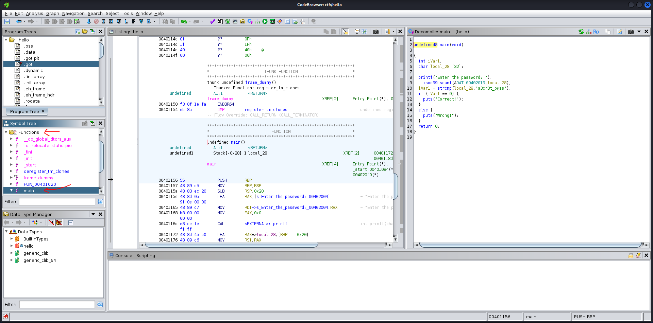Take a snapshot of the Decompile panel

[x=631, y=32]
